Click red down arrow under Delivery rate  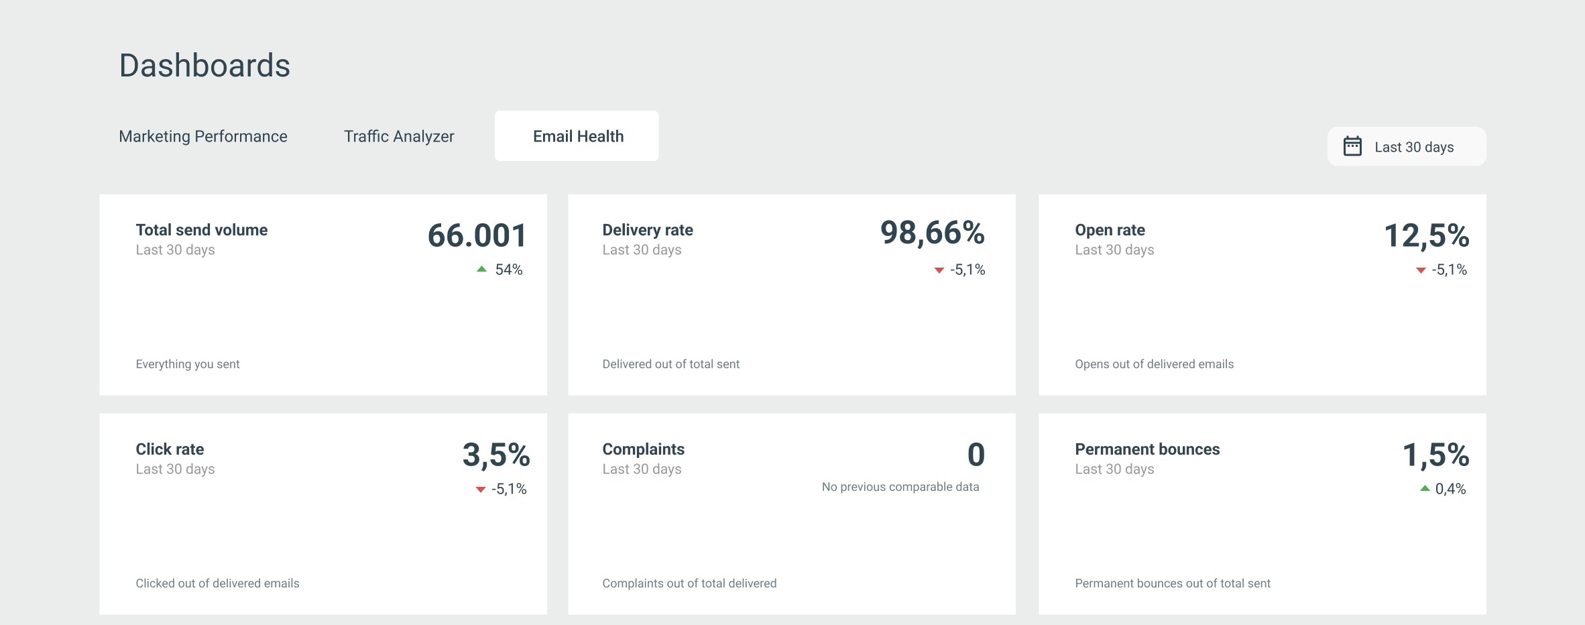[939, 270]
